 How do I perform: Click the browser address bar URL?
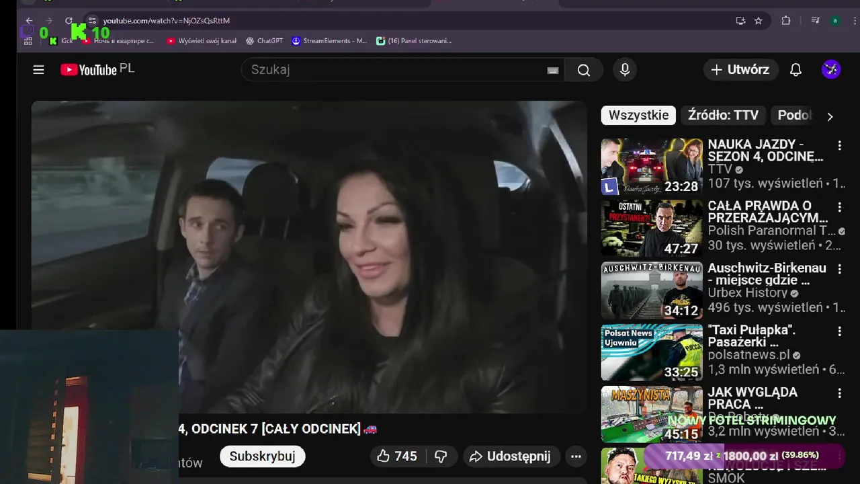(166, 21)
